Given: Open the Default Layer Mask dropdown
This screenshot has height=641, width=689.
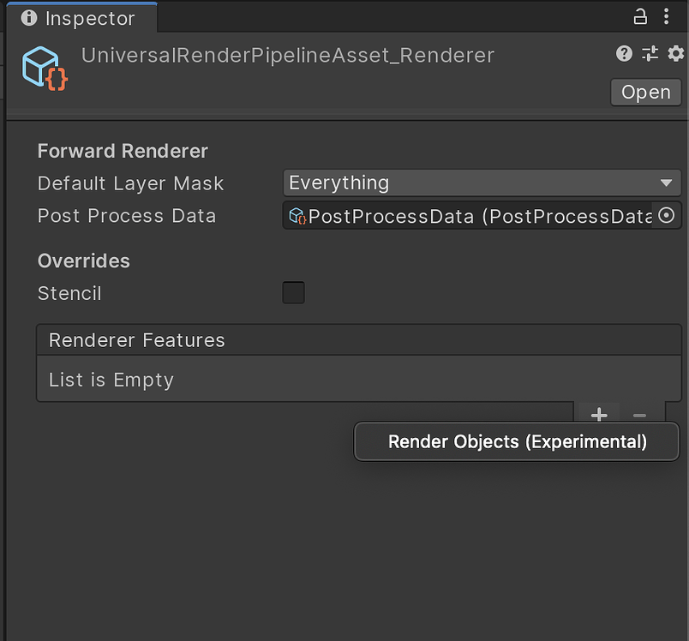Looking at the screenshot, I should (482, 183).
